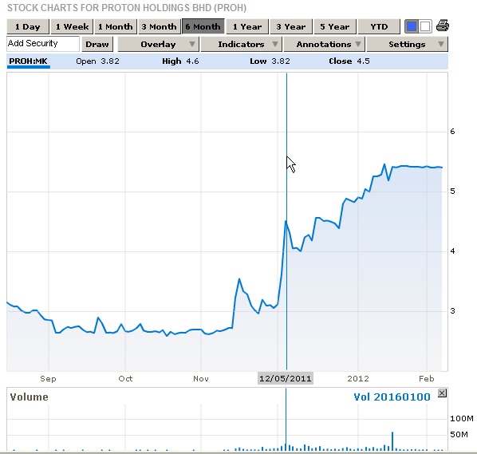This screenshot has height=454, width=477.
Task: Click the 100M volume axis label
Action: (462, 419)
